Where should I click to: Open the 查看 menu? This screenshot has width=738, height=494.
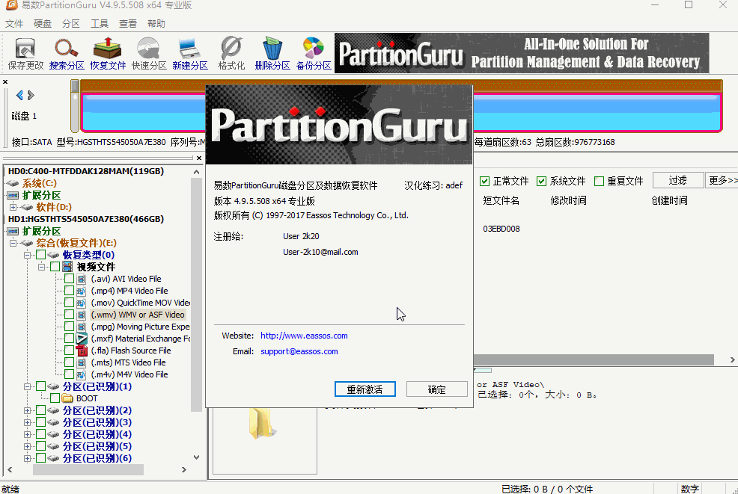(x=127, y=23)
